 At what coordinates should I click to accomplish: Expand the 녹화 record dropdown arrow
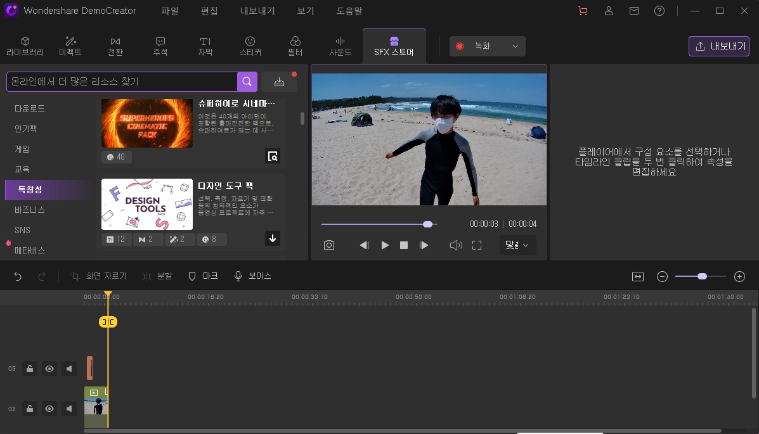tap(516, 46)
